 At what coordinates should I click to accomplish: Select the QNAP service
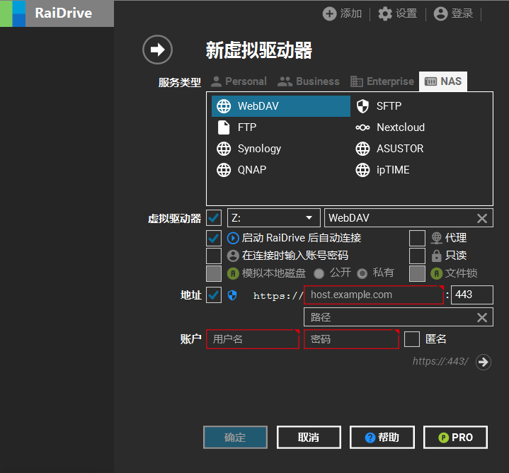[x=281, y=170]
